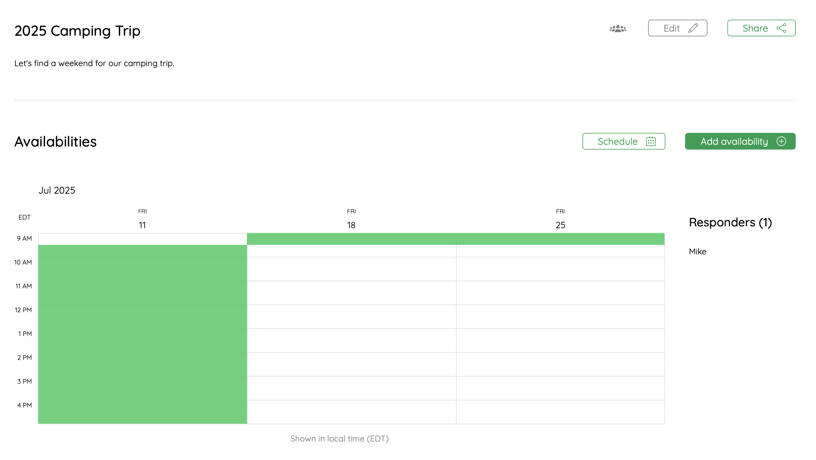Share the 2025 Camping Trip event
Image resolution: width=816 pixels, height=460 pixels.
761,28
